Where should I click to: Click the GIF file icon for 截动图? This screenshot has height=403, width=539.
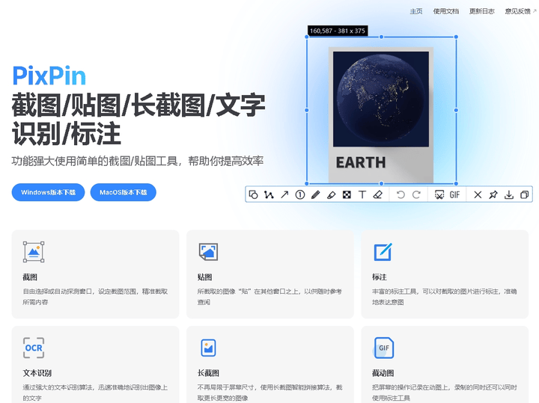(x=383, y=348)
